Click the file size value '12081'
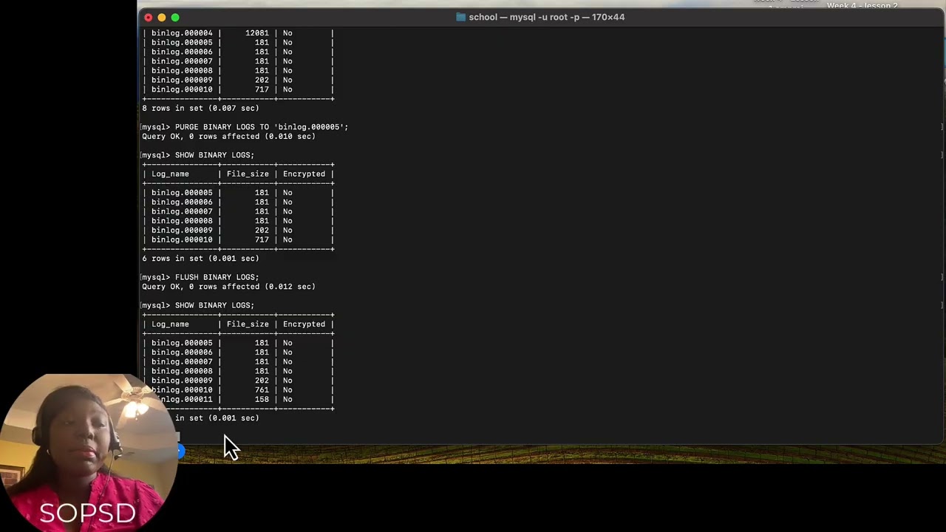The width and height of the screenshot is (946, 532). 257,33
